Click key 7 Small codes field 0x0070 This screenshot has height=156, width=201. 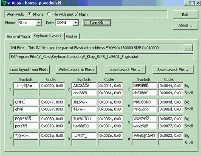click(52, 126)
